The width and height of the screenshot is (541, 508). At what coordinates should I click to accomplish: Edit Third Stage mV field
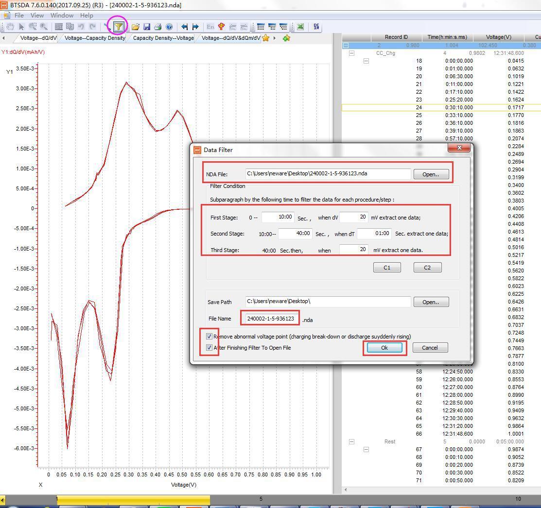[x=354, y=250]
